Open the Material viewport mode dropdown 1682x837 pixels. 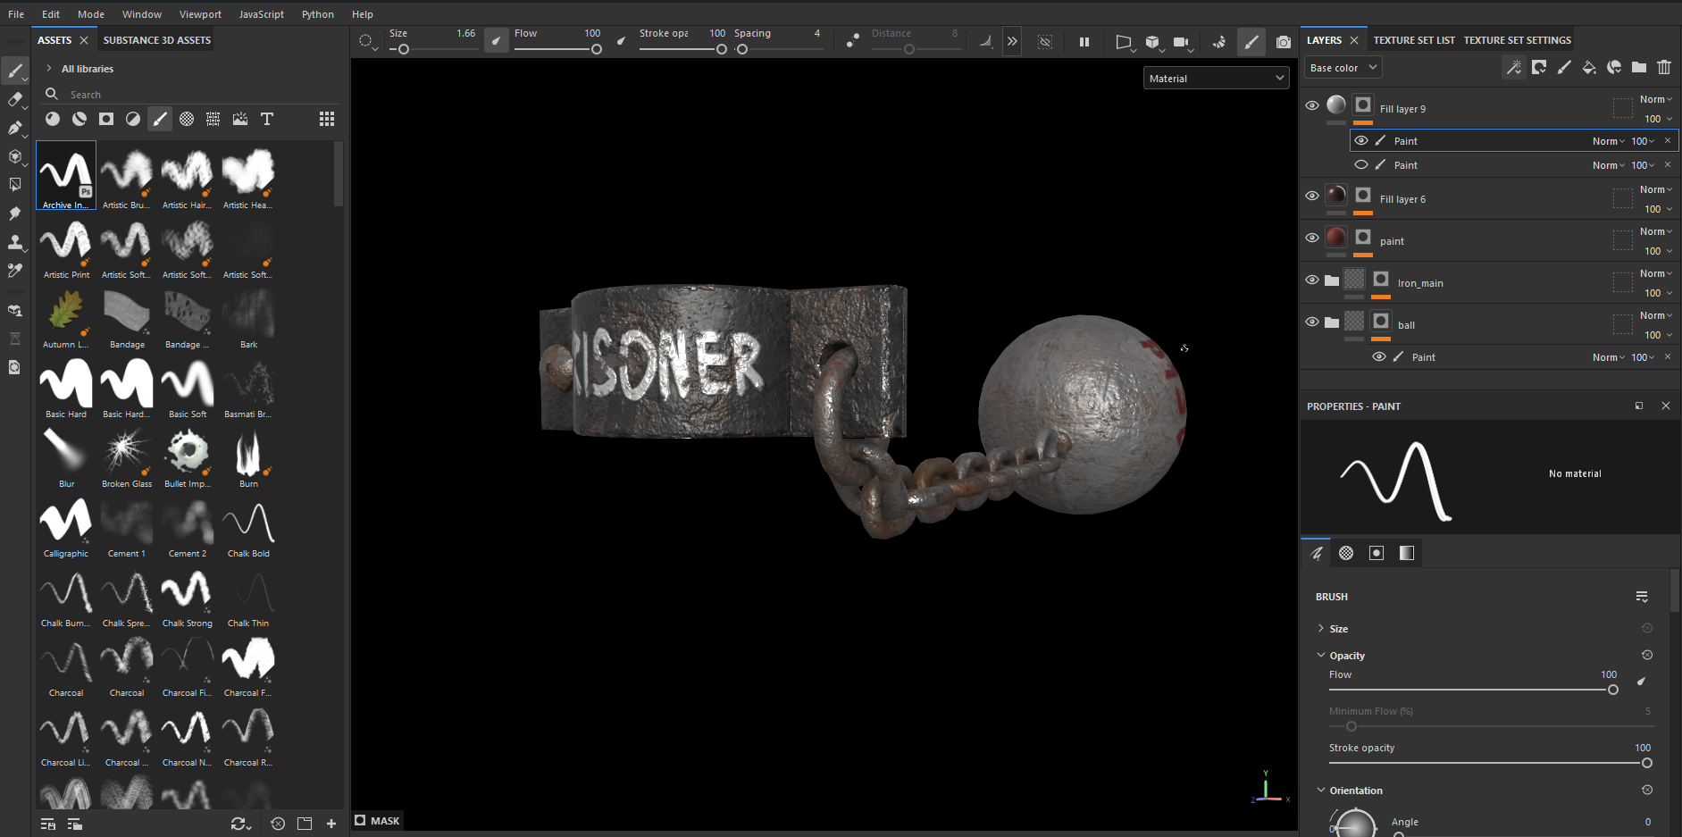tap(1216, 79)
